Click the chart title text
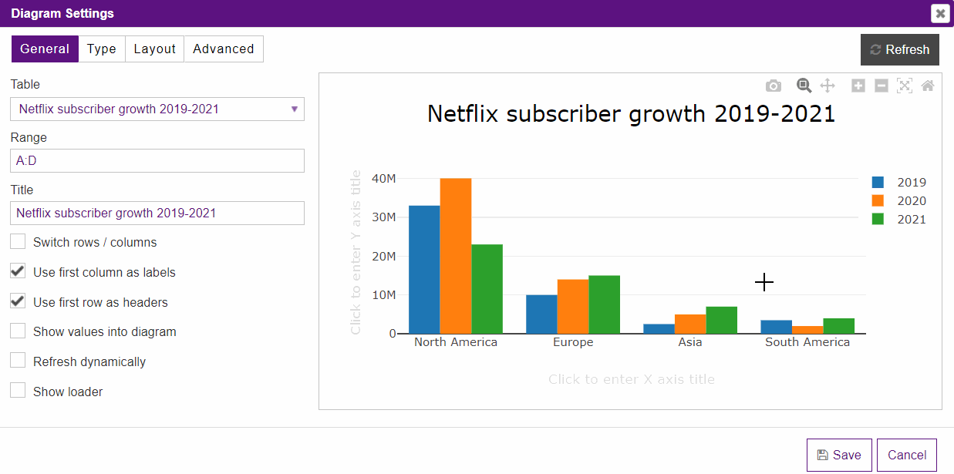This screenshot has width=954, height=474. click(x=632, y=114)
